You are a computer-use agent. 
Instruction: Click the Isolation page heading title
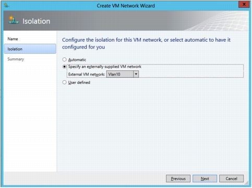(x=37, y=21)
